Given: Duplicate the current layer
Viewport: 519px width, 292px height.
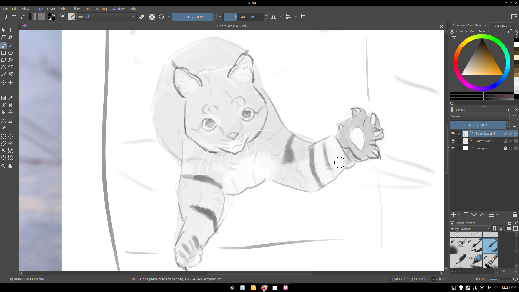Looking at the screenshot, I should [465, 215].
